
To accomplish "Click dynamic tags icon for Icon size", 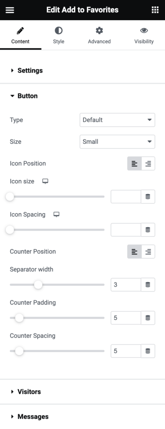I will coord(148,197).
